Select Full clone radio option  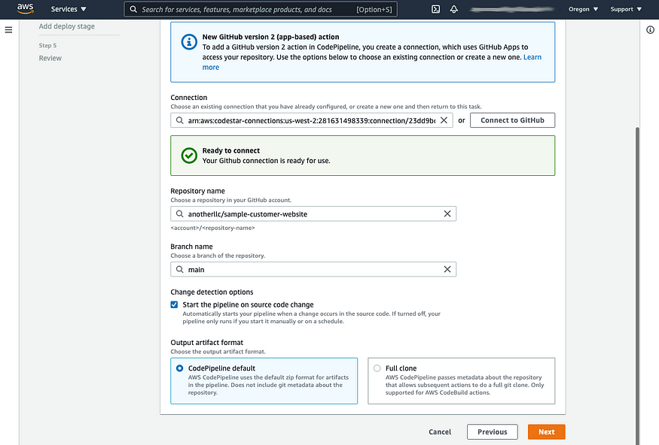[377, 368]
